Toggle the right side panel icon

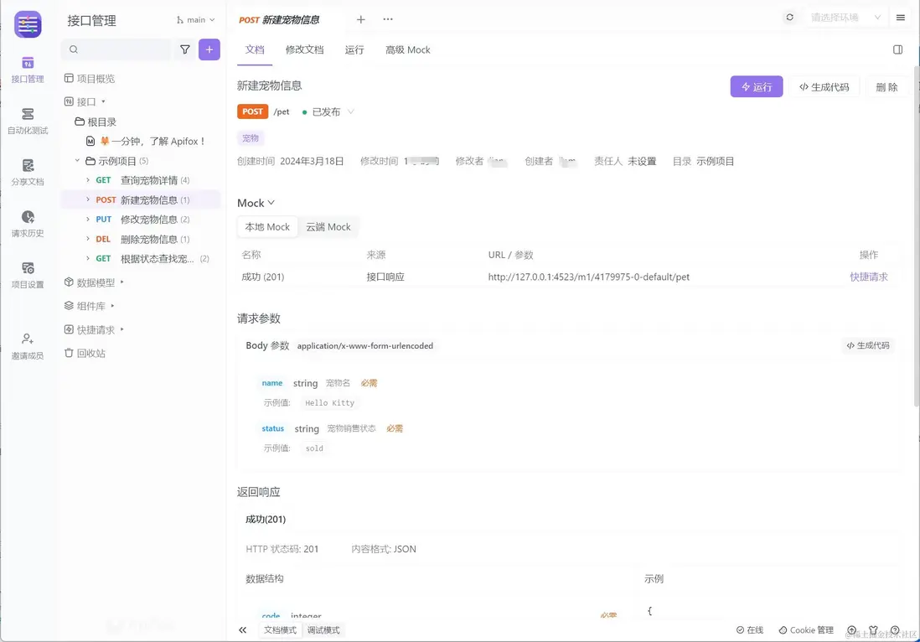[x=897, y=50]
